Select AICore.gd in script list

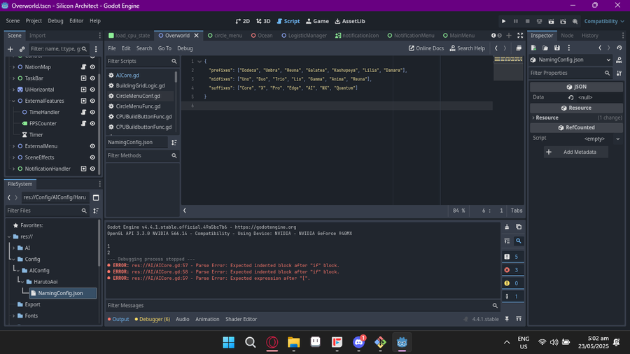[127, 75]
